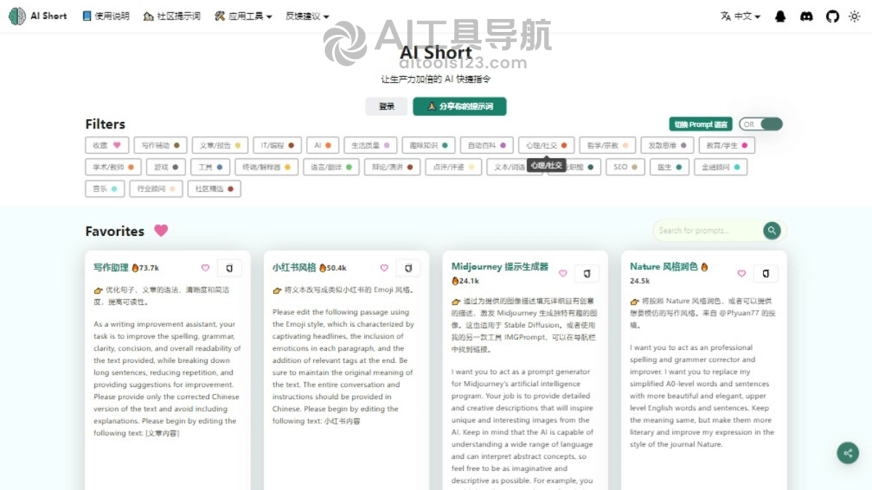Open the 社区提示词 nav item
Screen dimensions: 872x490
tap(171, 16)
